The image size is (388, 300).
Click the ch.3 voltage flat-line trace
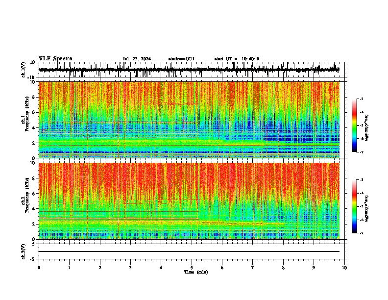coord(189,251)
